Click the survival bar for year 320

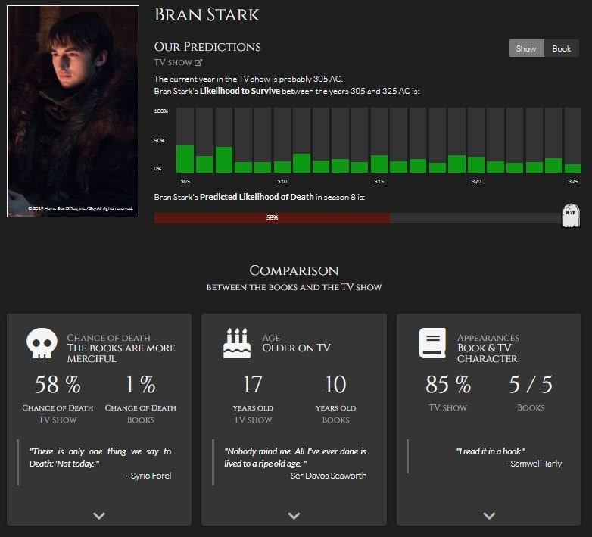click(476, 140)
